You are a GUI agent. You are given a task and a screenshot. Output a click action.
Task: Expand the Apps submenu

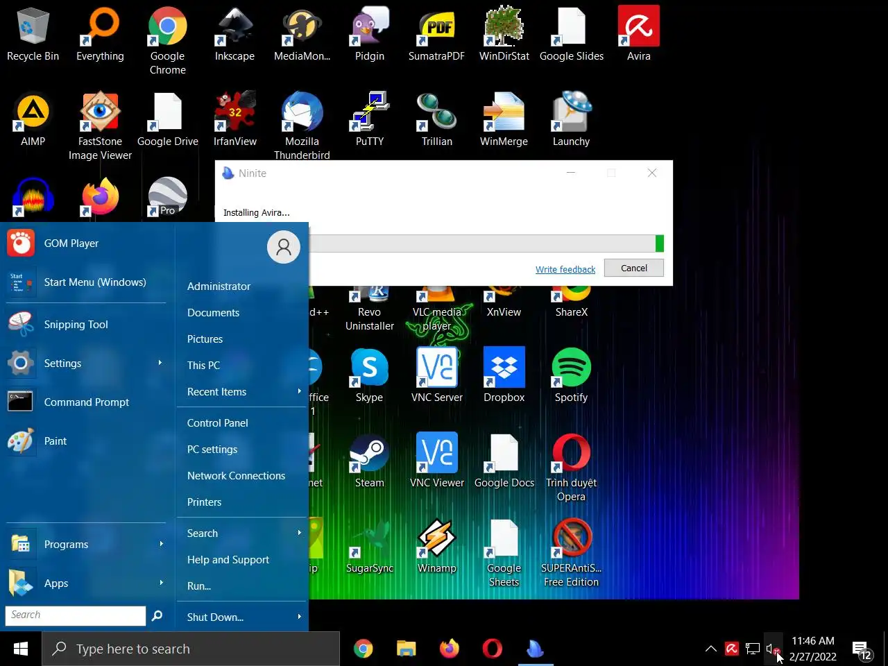coord(86,583)
